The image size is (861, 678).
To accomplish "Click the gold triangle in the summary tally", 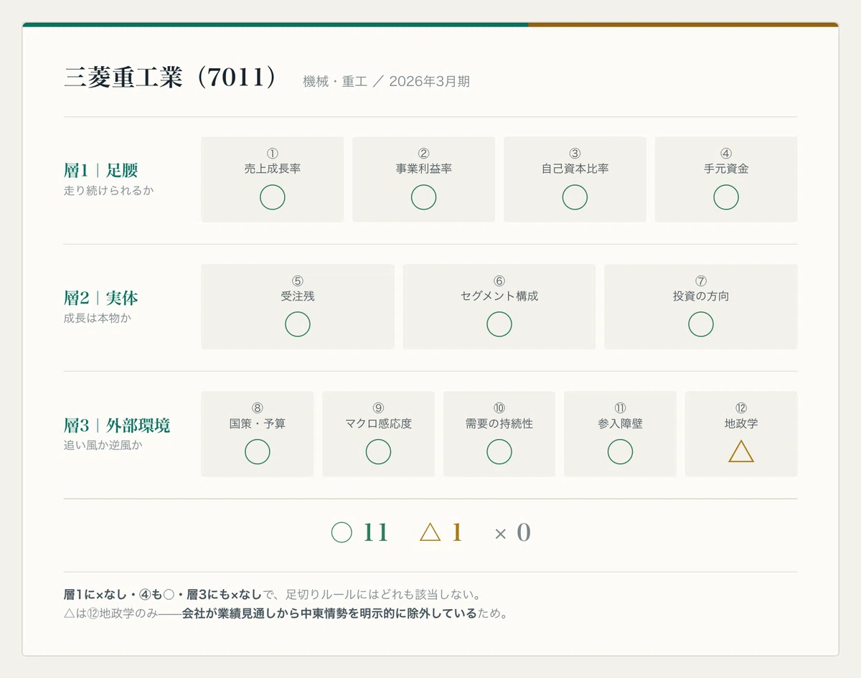I will tap(430, 532).
